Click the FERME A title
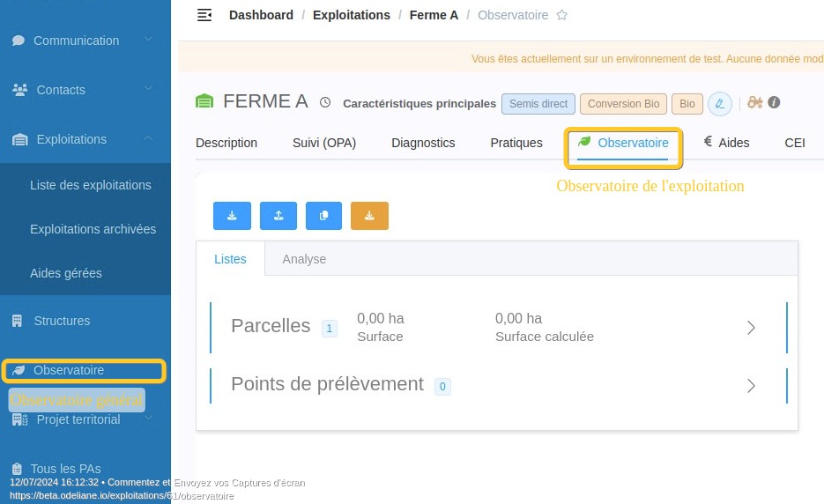This screenshot has height=504, width=824. click(265, 101)
